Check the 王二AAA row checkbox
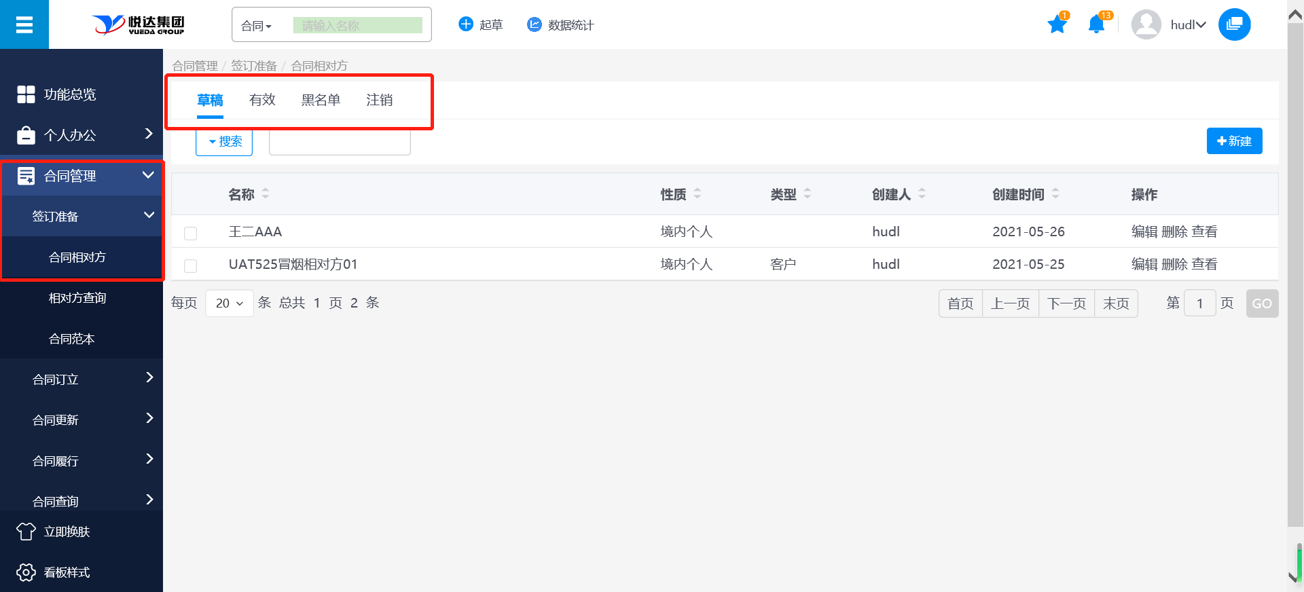 (x=191, y=233)
